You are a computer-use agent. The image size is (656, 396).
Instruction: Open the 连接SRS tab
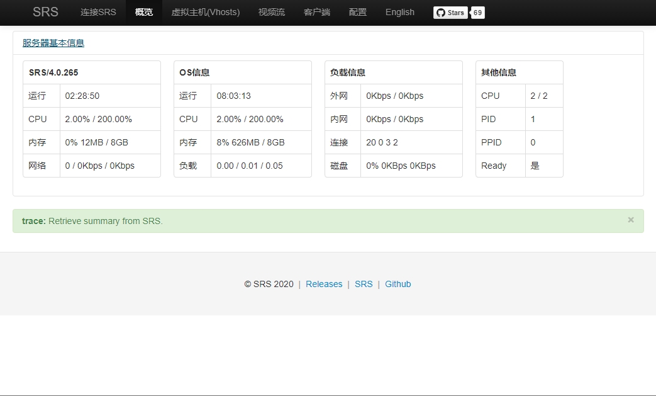(x=98, y=12)
